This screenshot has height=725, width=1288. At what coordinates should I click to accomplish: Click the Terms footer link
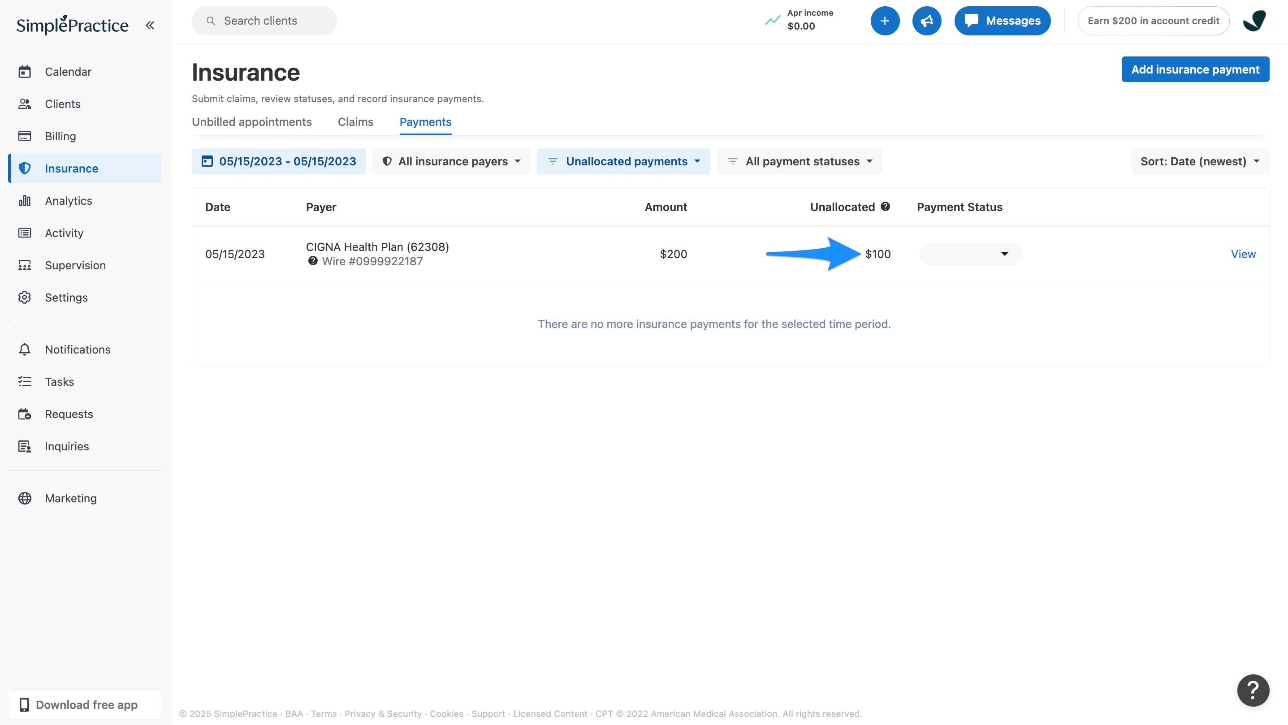(x=324, y=714)
